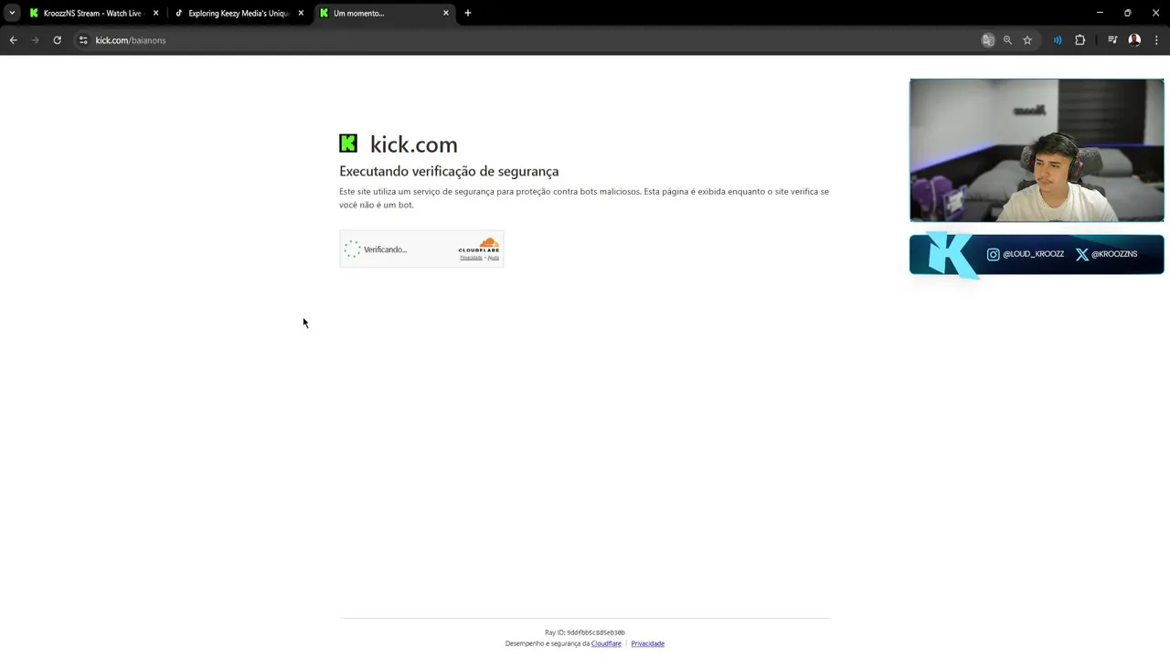Open media controls music icon
Image resolution: width=1170 pixels, height=658 pixels.
click(1112, 40)
